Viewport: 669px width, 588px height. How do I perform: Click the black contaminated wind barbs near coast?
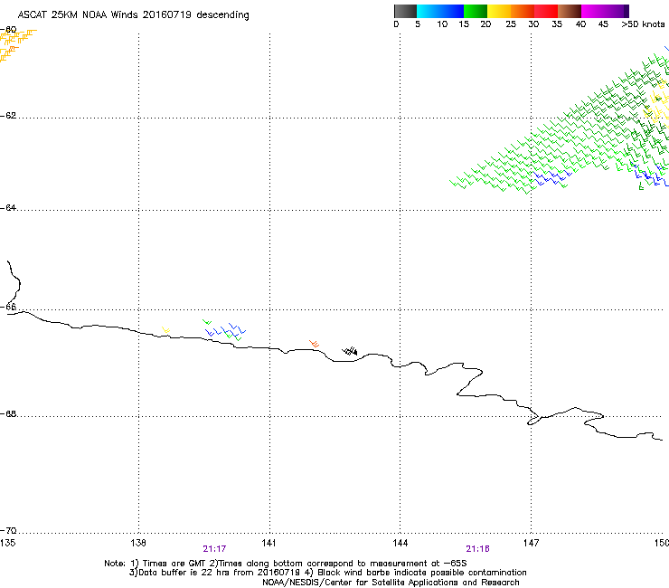coord(350,351)
